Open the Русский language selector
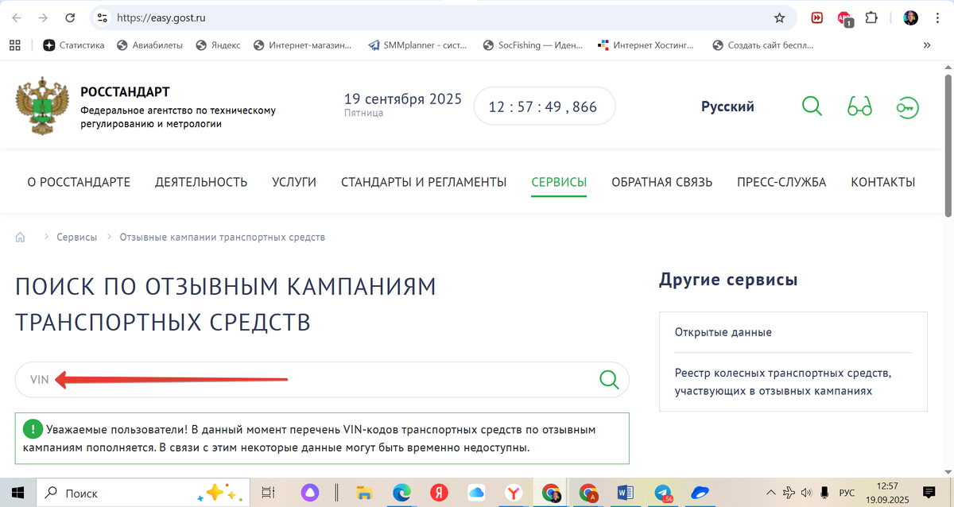The height and width of the screenshot is (507, 954). point(727,106)
